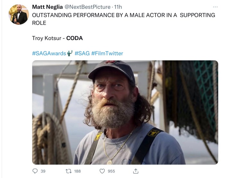Click the 39 replies count
The width and height of the screenshot is (225, 178).
point(43,171)
